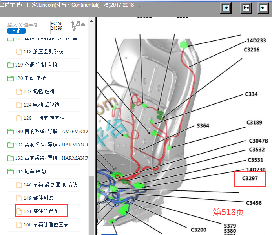Viewport: 272px width, 235px height.
Task: Click connector label C3456 in diagram
Action: [254, 203]
